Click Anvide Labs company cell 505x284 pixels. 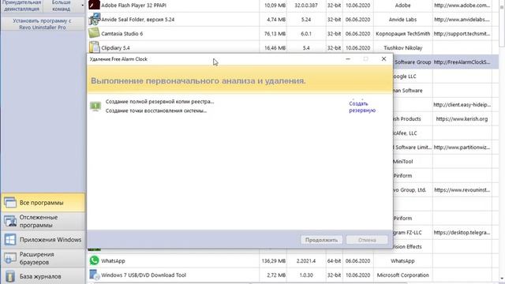point(403,19)
